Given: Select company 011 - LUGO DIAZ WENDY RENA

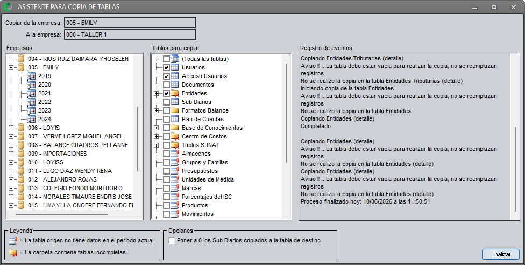Looking at the screenshot, I should pos(69,171).
